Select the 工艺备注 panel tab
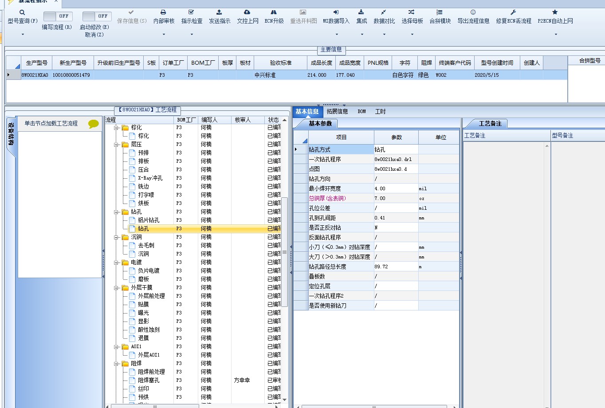Screen dimensions: 605x408 coord(490,124)
